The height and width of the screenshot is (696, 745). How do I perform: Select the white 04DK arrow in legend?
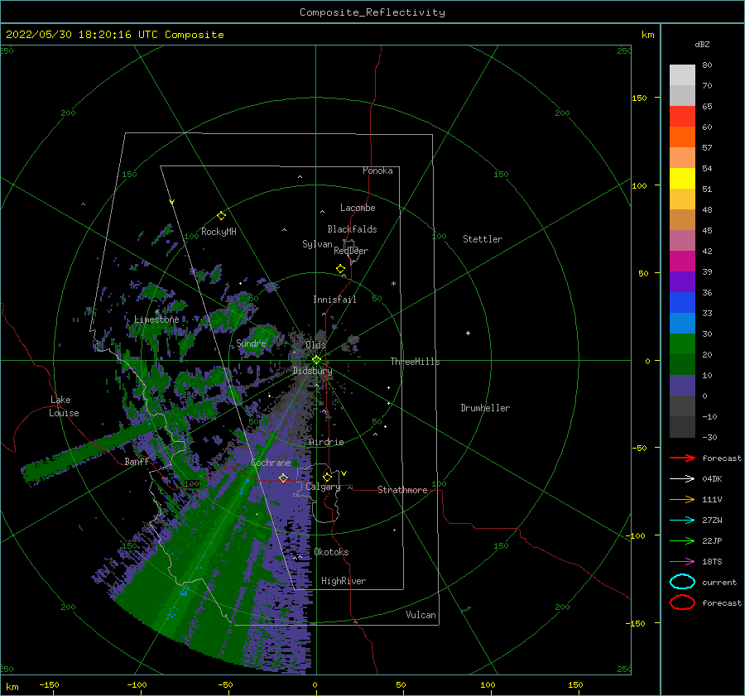682,478
